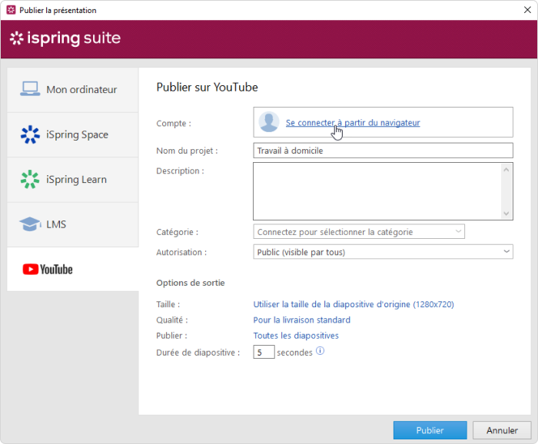Click the Nom du projet text field
The height and width of the screenshot is (444, 538).
point(383,151)
